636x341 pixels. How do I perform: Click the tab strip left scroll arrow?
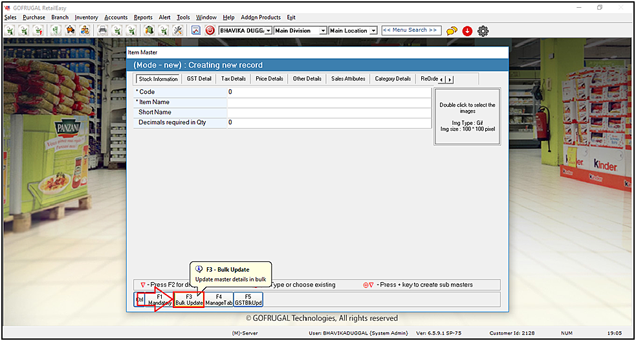[x=441, y=80]
